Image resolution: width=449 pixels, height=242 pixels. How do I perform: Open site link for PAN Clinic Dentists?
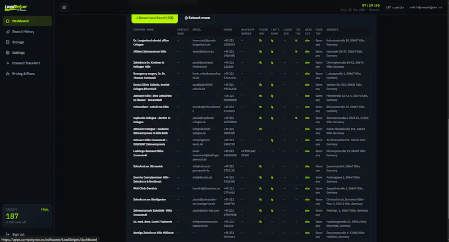pos(307,189)
